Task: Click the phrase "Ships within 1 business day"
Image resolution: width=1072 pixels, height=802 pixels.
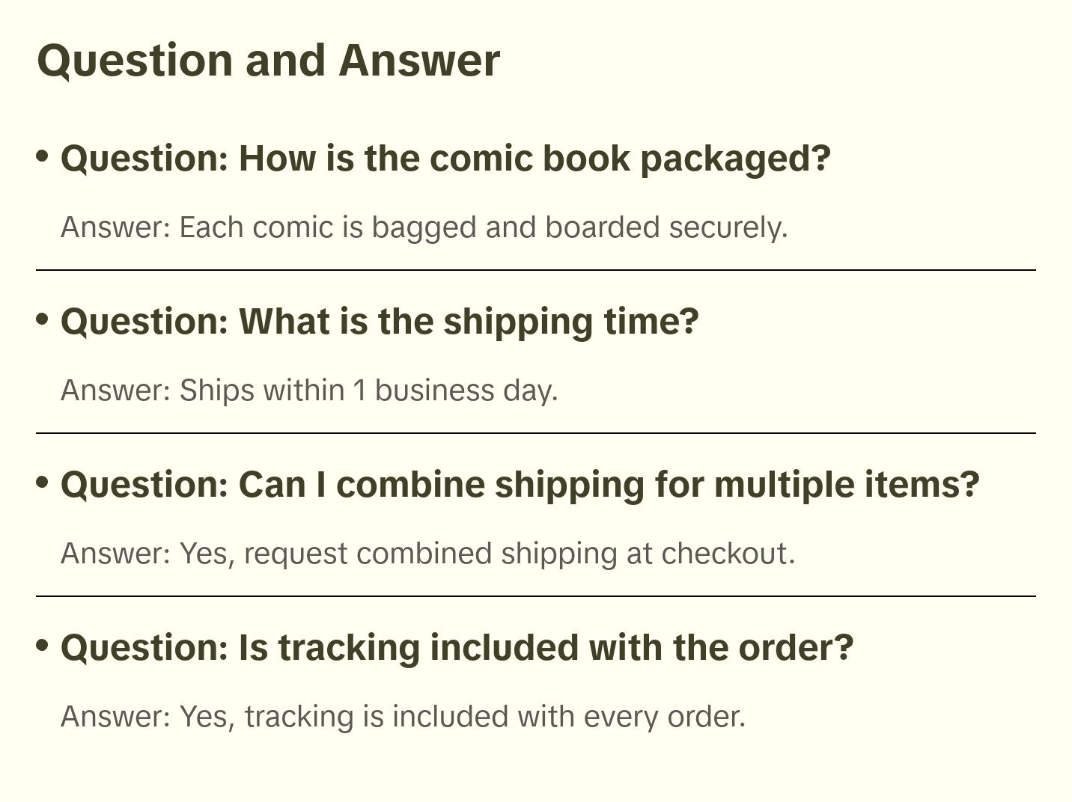Action: 368,391
